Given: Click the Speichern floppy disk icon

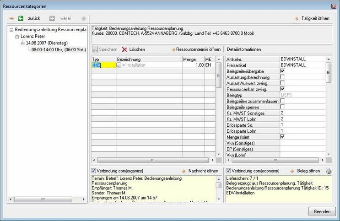Looking at the screenshot, I should (96, 49).
